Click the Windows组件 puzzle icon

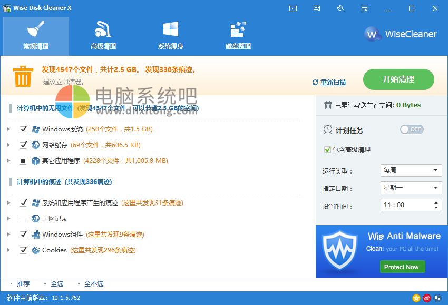tap(36, 235)
